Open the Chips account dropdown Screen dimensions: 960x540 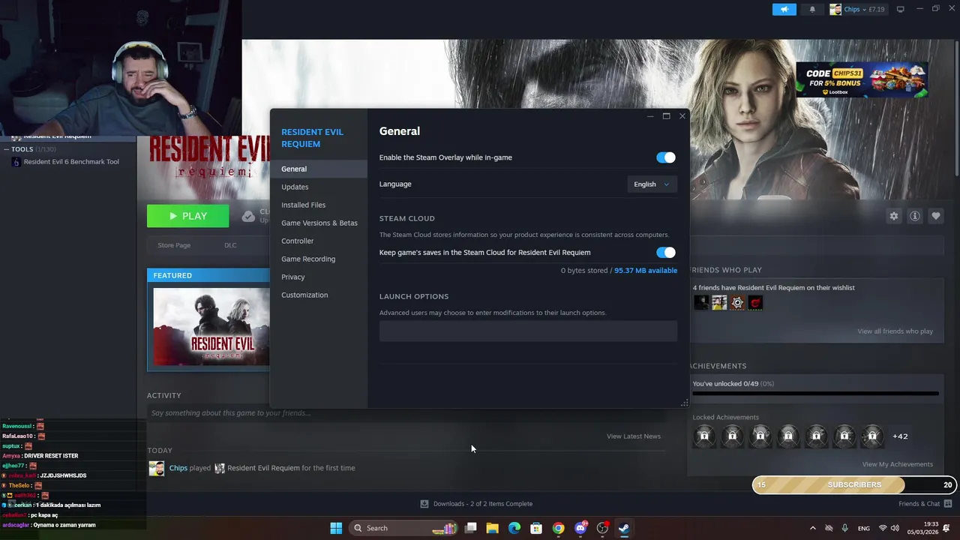(857, 10)
